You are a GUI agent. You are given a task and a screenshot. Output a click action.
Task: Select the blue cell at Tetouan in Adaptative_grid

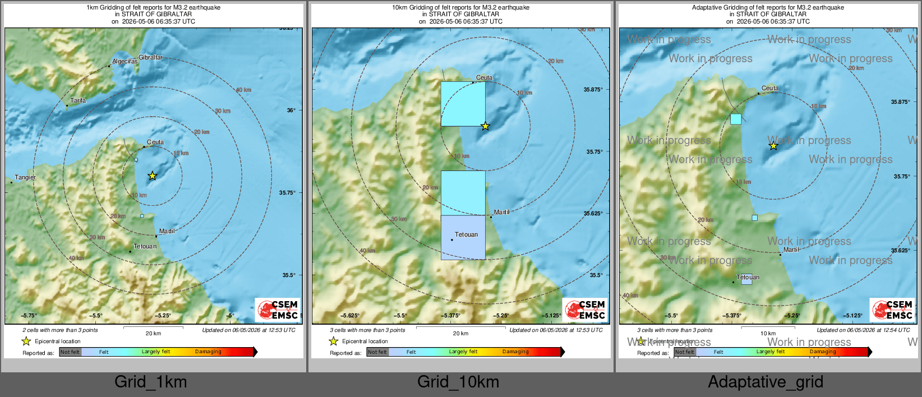(x=746, y=279)
